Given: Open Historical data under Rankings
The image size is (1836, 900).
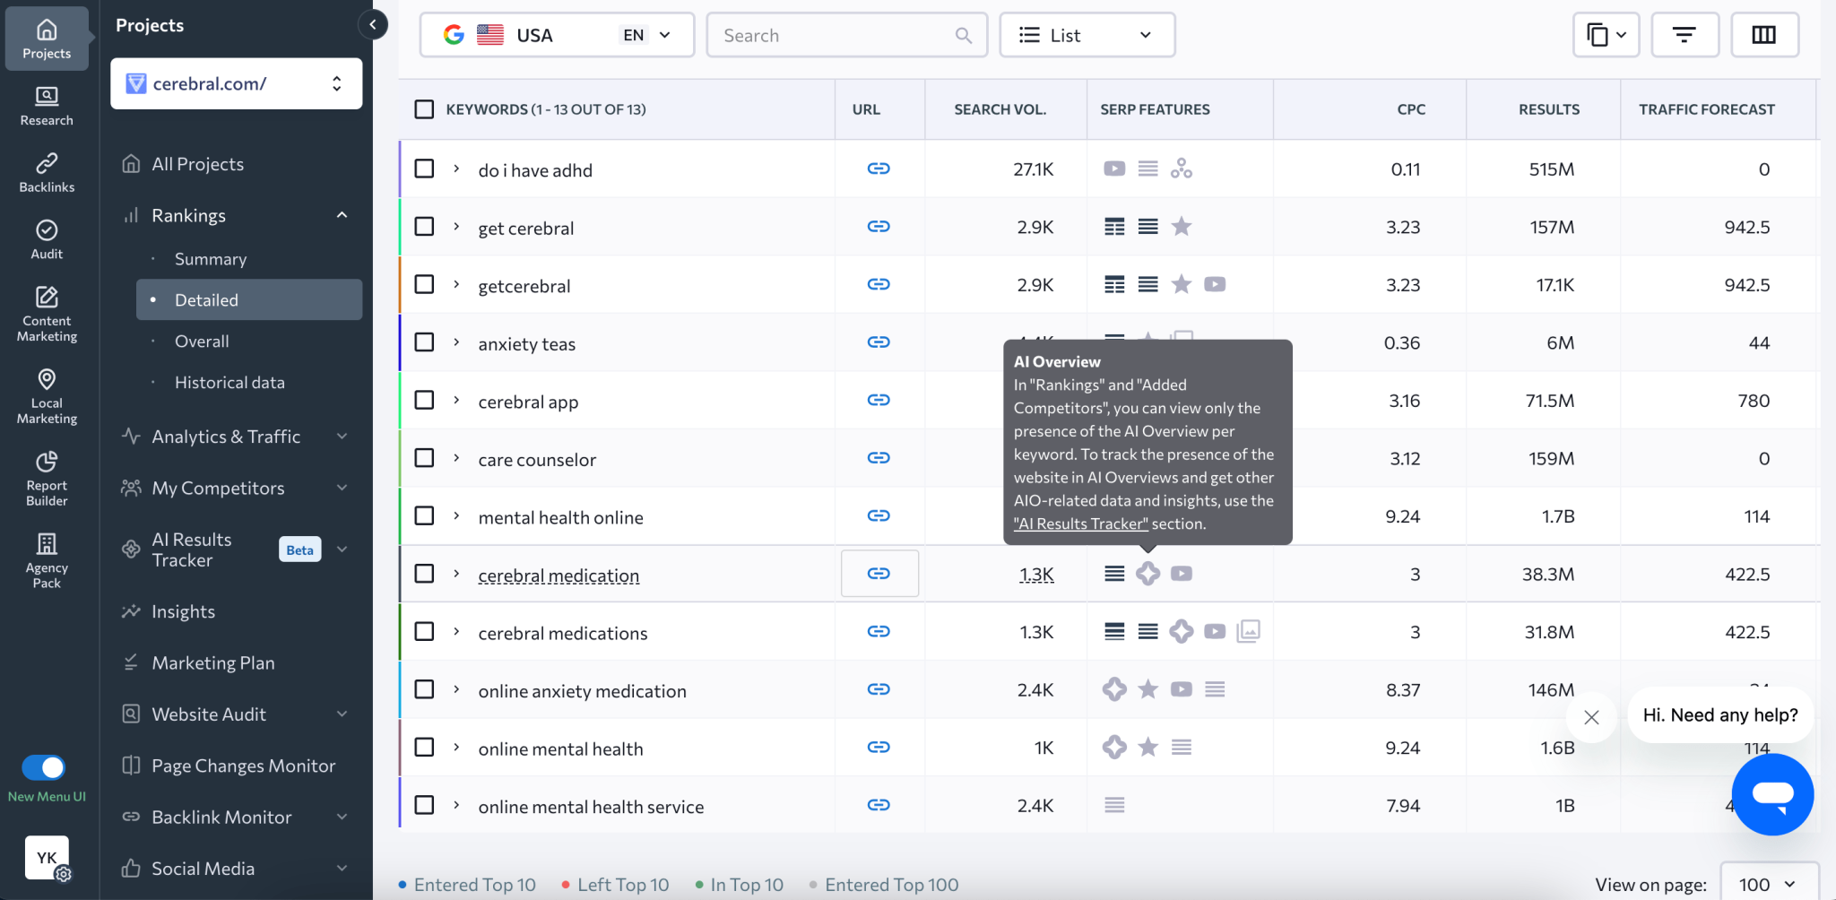Looking at the screenshot, I should [229, 381].
